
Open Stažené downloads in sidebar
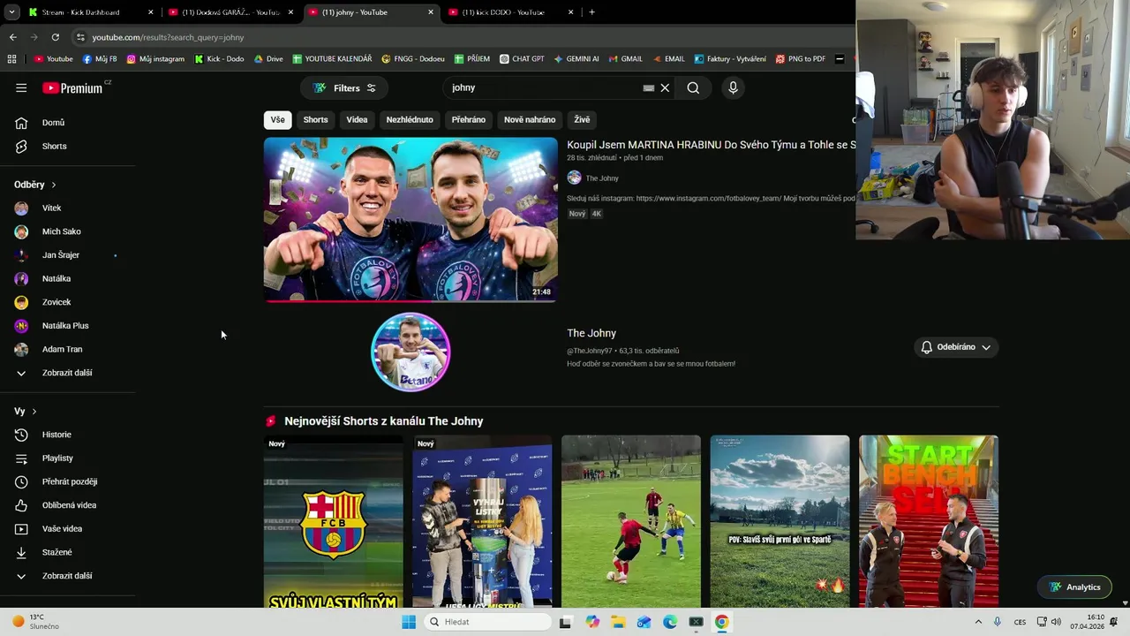(x=57, y=552)
